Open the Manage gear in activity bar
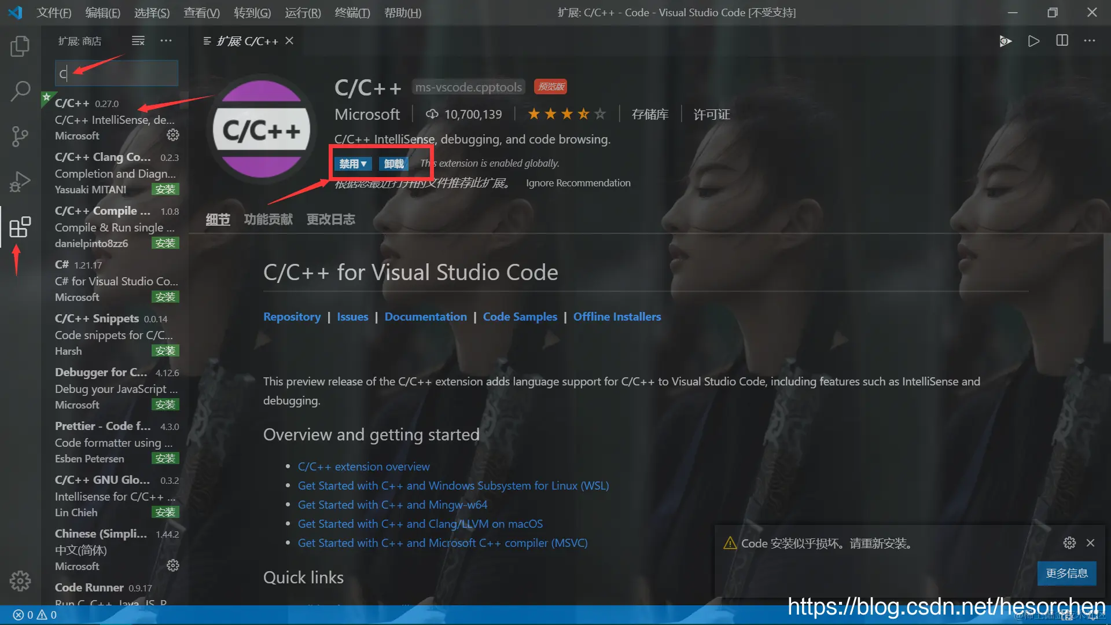This screenshot has height=625, width=1111. pos(20,580)
